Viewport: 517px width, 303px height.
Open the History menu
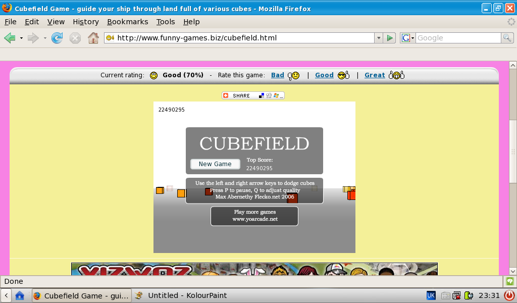coord(85,22)
